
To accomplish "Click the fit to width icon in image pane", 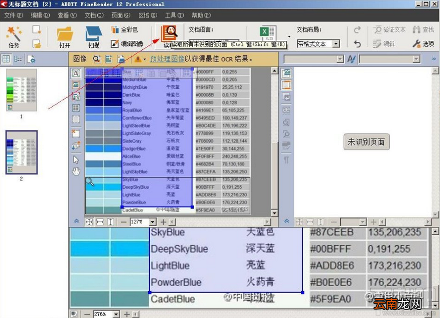I will tap(100, 222).
